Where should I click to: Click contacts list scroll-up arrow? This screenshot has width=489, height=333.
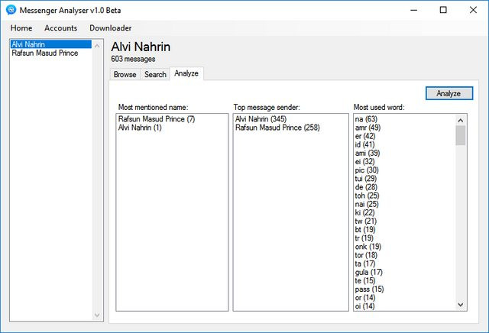coord(97,46)
